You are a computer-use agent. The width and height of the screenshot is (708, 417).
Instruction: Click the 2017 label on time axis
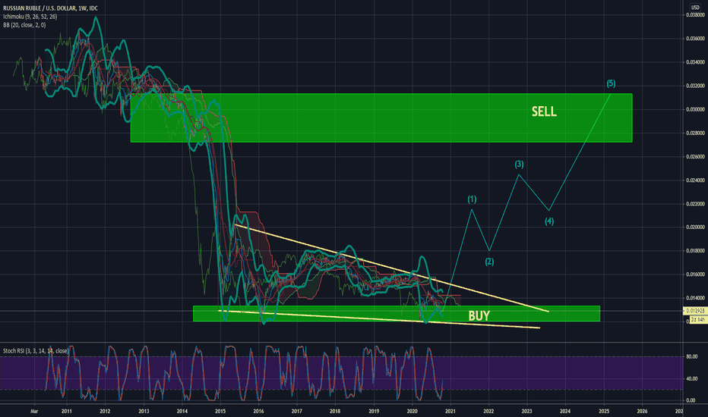pyautogui.click(x=297, y=411)
